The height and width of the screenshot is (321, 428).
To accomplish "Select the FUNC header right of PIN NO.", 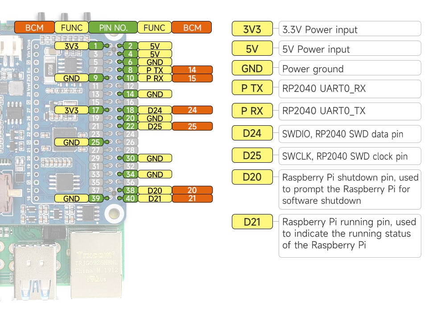I will (x=155, y=27).
